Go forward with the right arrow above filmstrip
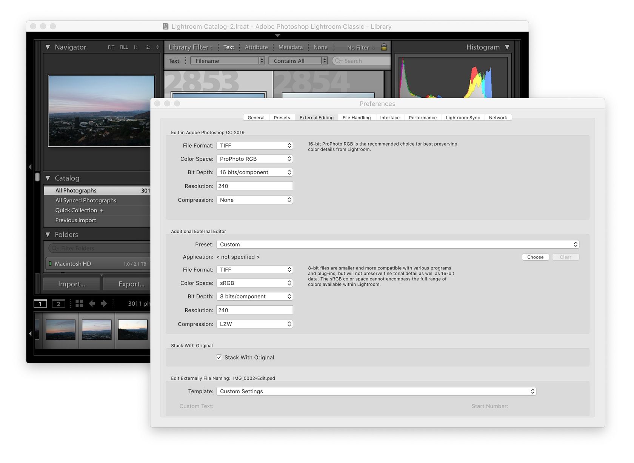The height and width of the screenshot is (463, 634). tap(104, 303)
